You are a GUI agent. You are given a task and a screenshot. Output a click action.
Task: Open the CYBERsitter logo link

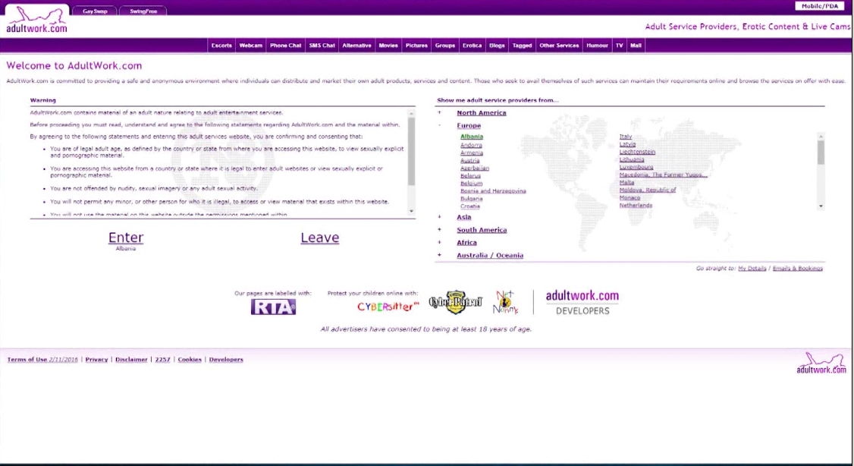(388, 307)
